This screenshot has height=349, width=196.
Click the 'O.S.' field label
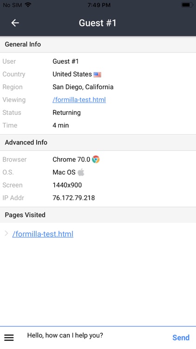[8, 172]
